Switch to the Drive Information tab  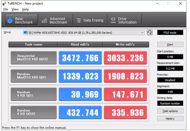[x=124, y=20]
